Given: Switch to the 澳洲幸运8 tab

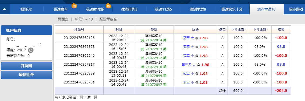Looking at the screenshot, I should [x=198, y=9].
